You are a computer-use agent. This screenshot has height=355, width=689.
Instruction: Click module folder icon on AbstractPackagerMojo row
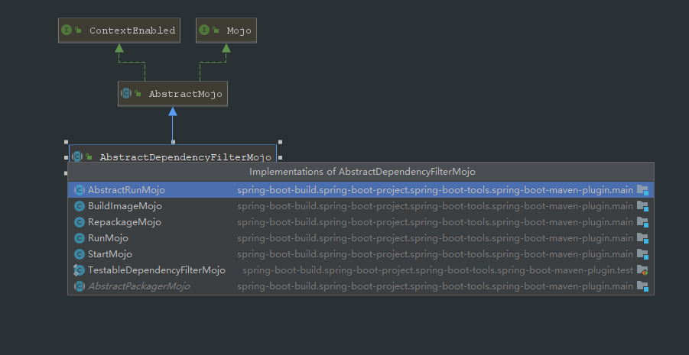(643, 286)
